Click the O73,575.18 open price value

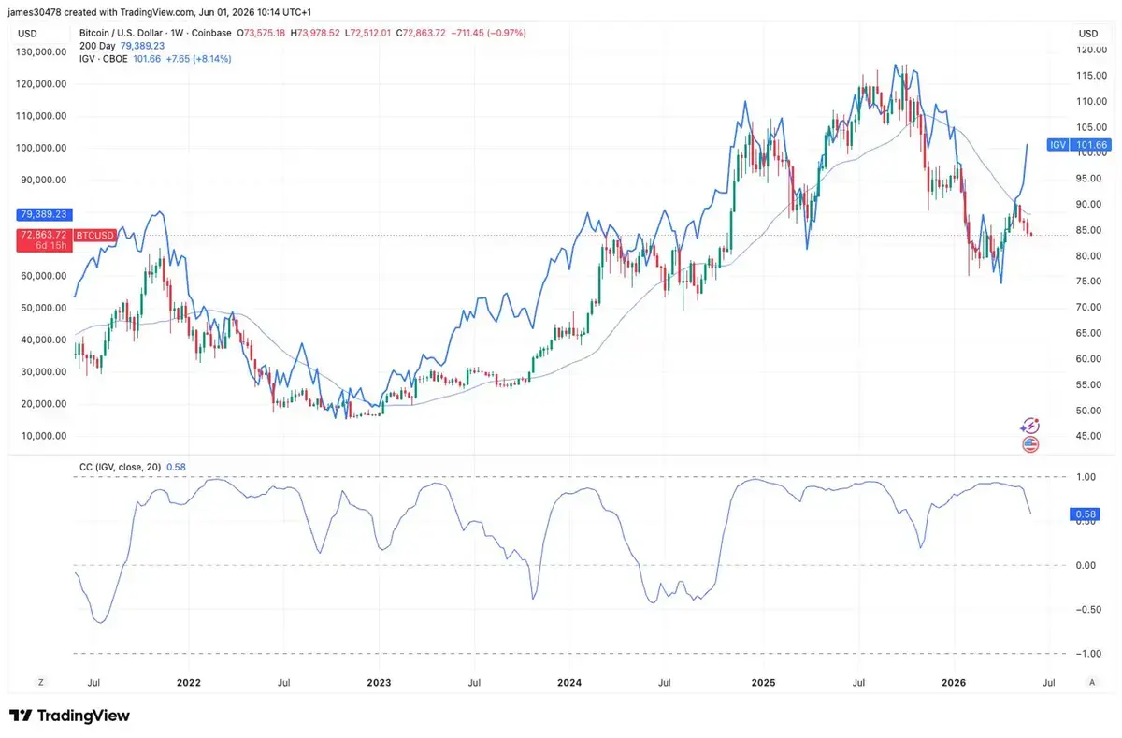262,33
